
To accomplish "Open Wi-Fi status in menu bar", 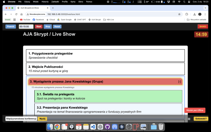I will click(179, 2).
